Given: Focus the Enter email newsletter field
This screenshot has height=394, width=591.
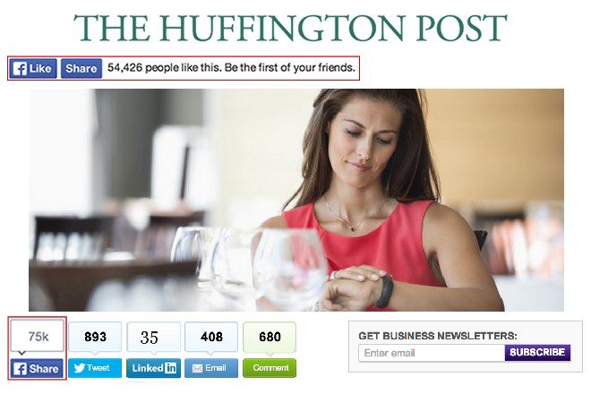Looking at the screenshot, I should point(432,354).
